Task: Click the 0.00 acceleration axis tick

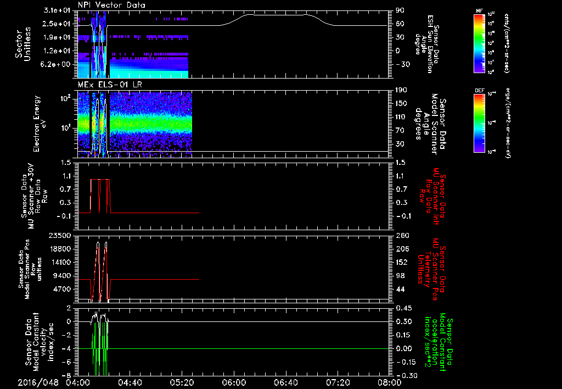Action: point(403,348)
